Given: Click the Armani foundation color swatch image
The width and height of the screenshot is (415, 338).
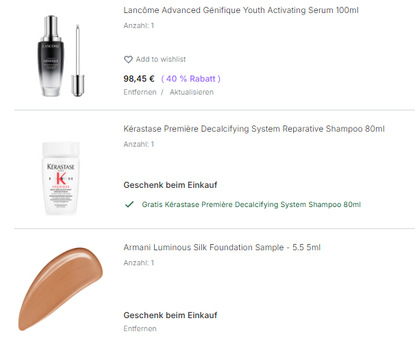Looking at the screenshot, I should pos(60,288).
